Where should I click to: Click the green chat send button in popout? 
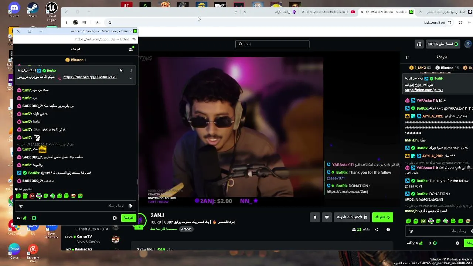pos(129,218)
